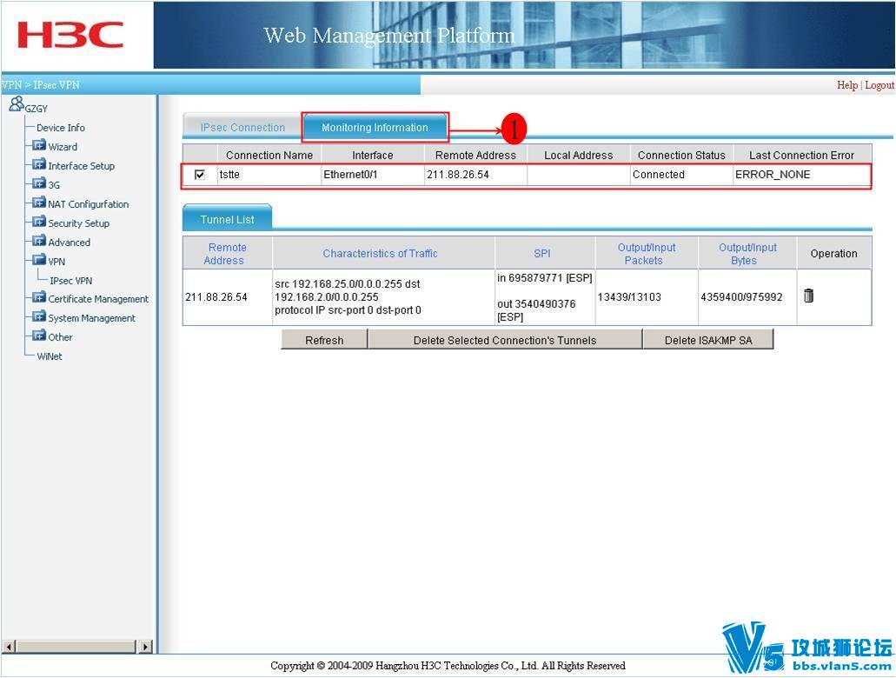Expand the Interface Setup folder icon
Screen dimensions: 896x678
38,164
